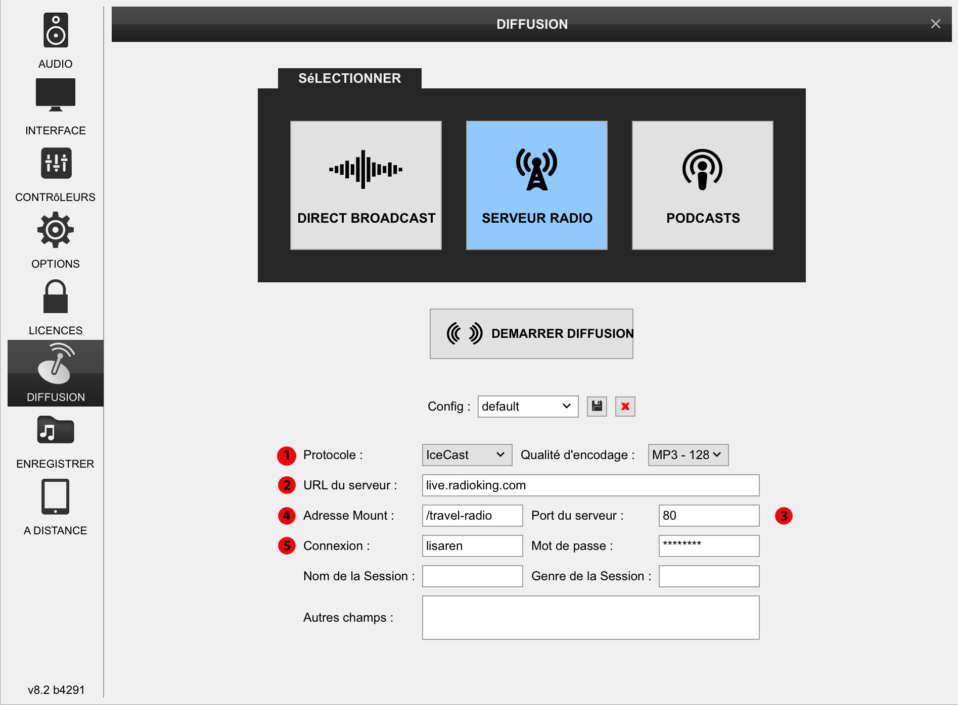Click the Port du serveur field
The width and height of the screenshot is (958, 705).
click(709, 516)
